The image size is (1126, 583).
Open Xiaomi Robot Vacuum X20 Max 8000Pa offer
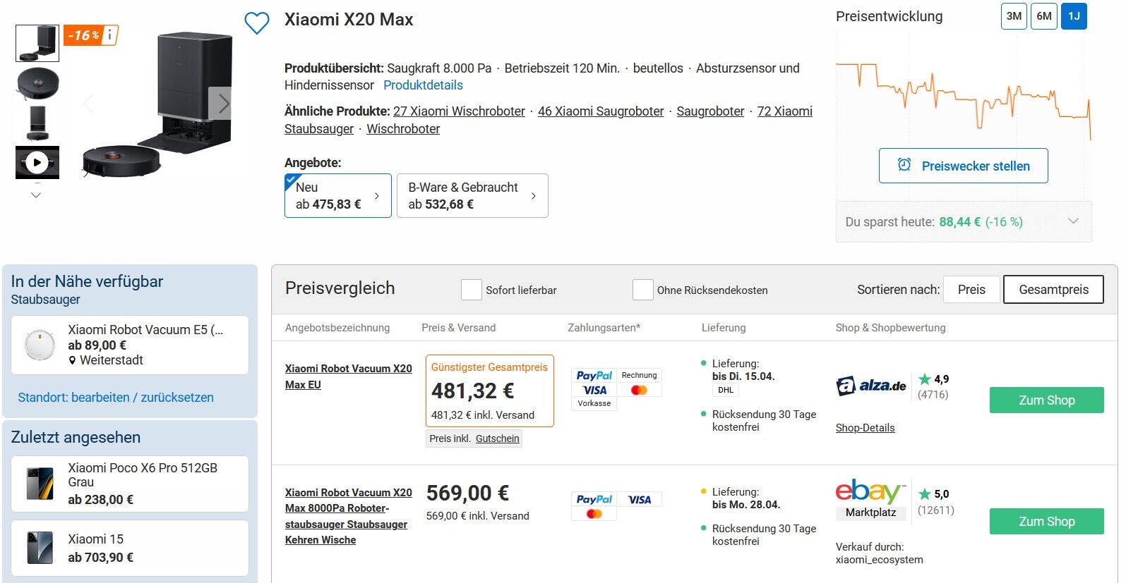(x=349, y=516)
